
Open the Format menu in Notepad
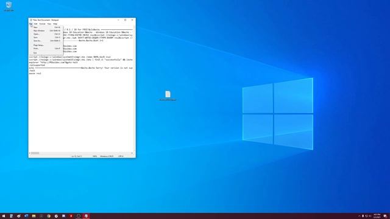coord(42,24)
